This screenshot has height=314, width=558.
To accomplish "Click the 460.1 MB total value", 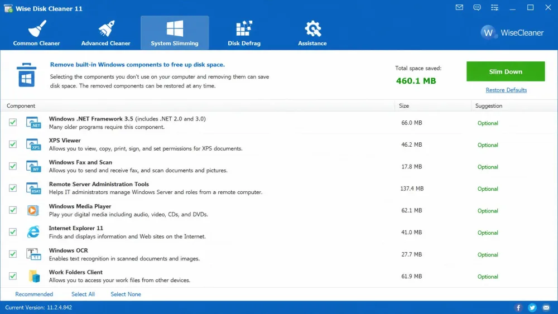I will click(x=416, y=81).
